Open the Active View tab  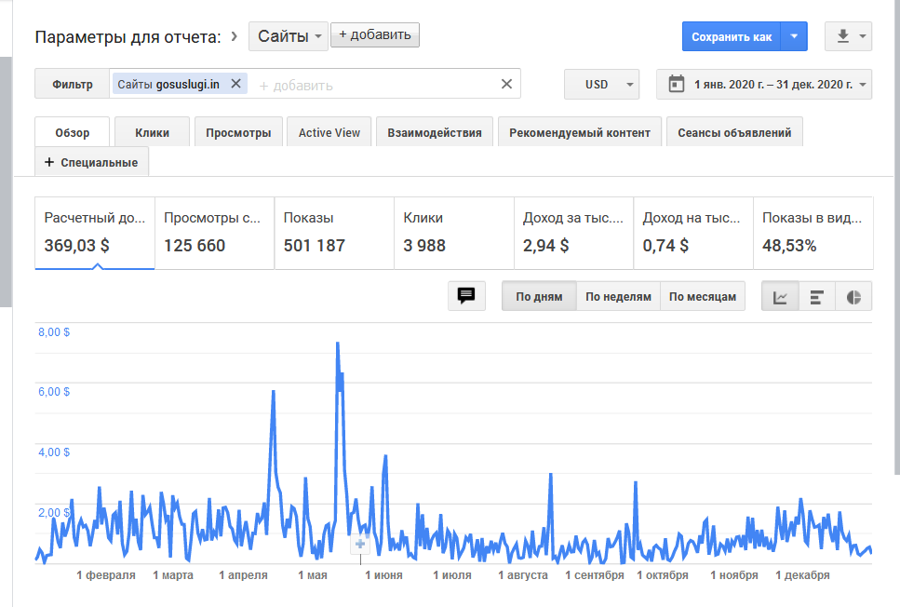pos(329,132)
